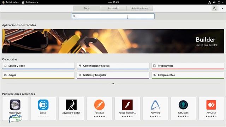Image resolution: width=226 pixels, height=127 pixels.
Task: Click the icon of Gráficos y fotografía
Action: click(80, 75)
